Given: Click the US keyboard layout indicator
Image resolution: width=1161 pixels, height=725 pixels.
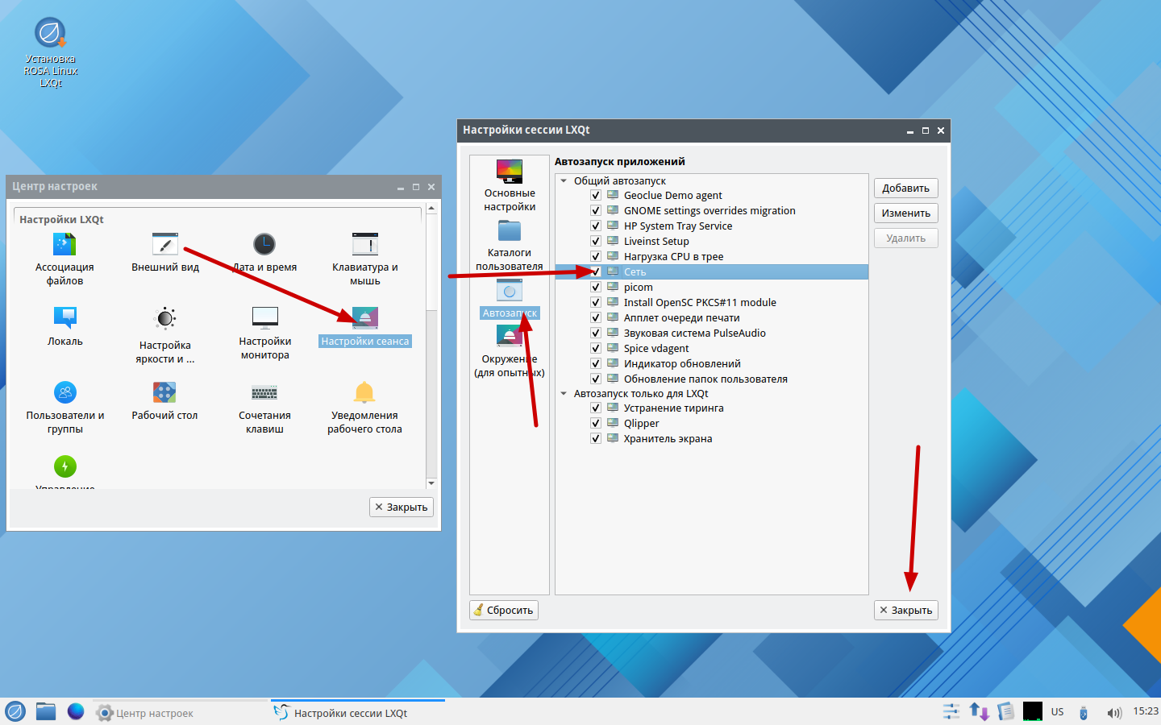Looking at the screenshot, I should [1058, 712].
